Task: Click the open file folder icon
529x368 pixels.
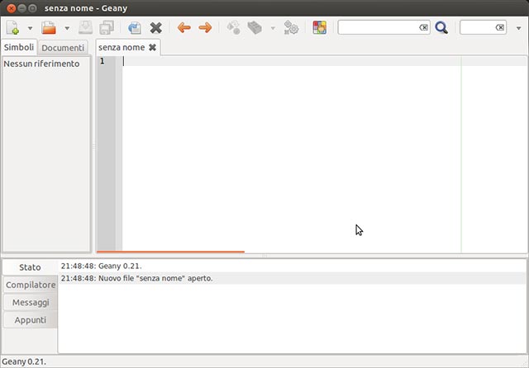Action: [x=49, y=28]
